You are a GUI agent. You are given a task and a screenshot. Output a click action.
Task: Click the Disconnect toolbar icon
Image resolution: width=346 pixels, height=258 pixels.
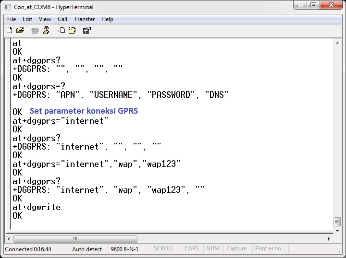[46, 30]
